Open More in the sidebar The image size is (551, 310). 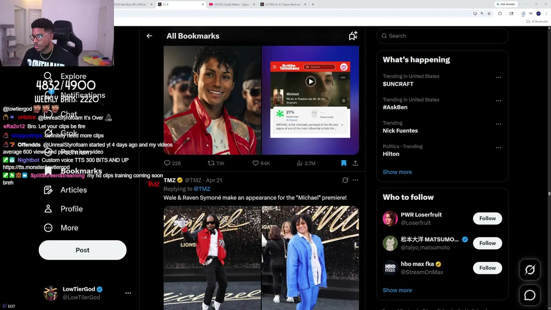click(x=61, y=228)
